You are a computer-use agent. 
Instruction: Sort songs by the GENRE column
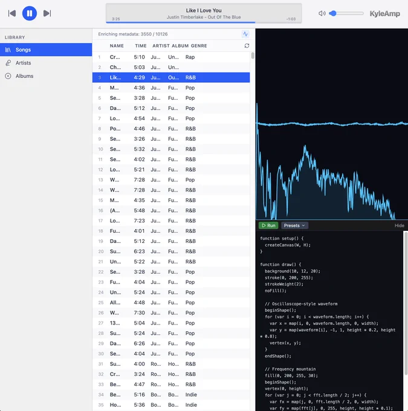point(199,45)
